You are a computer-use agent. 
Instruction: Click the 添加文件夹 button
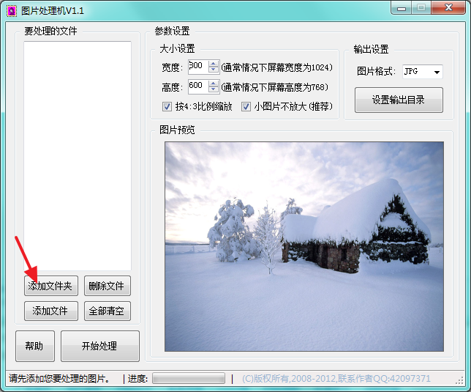coord(51,286)
